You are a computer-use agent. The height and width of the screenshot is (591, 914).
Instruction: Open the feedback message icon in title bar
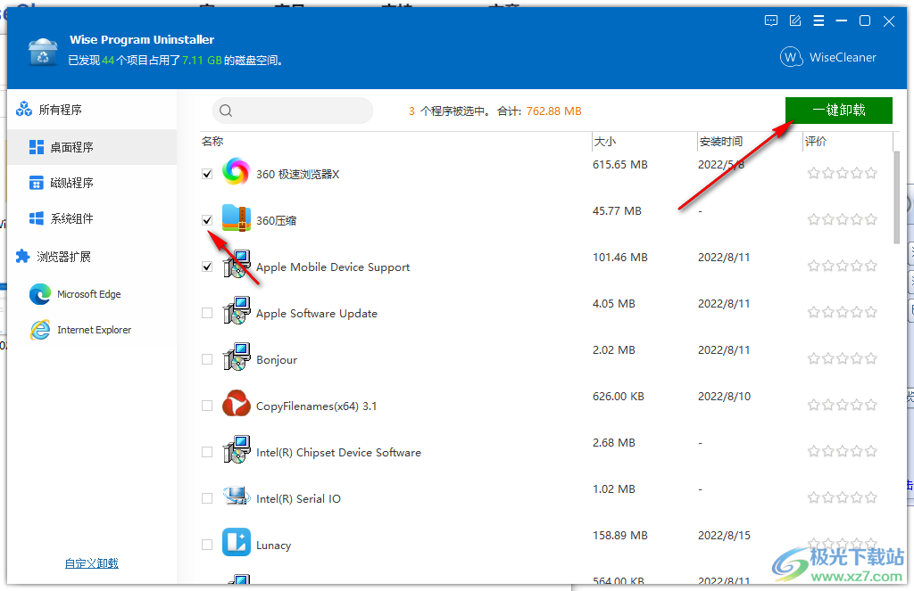(x=770, y=21)
